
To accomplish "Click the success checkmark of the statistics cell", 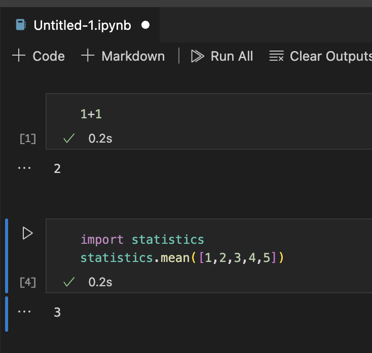I will pyautogui.click(x=69, y=282).
